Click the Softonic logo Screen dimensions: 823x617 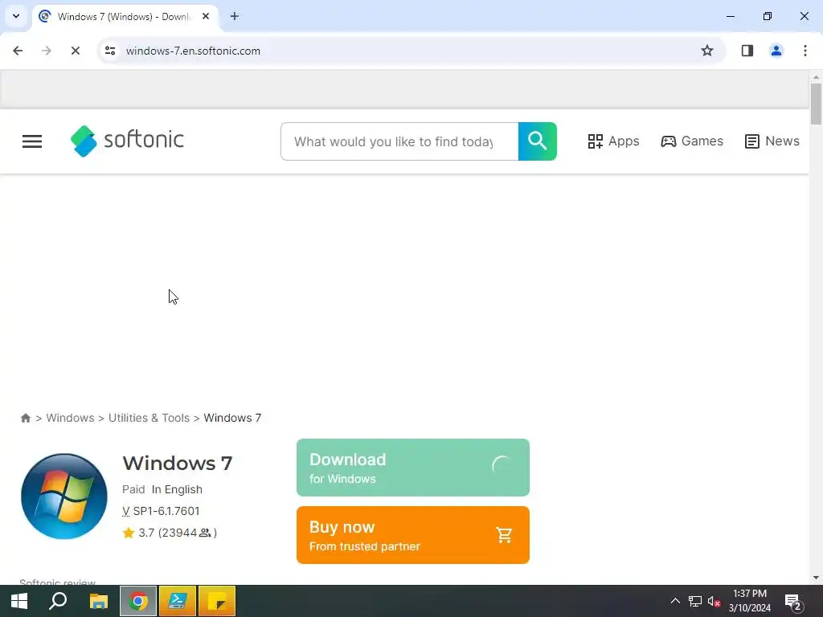tap(127, 141)
